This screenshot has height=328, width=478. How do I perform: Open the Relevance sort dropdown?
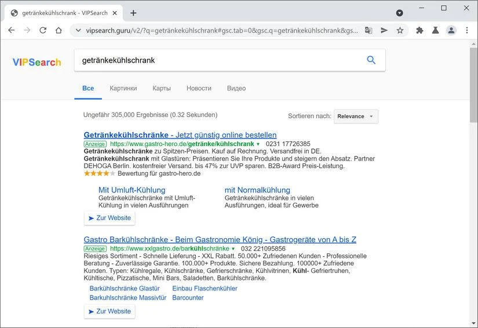click(356, 116)
